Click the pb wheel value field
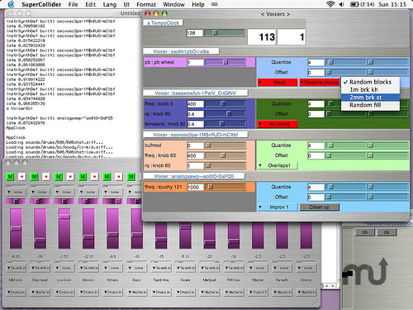 click(195, 63)
